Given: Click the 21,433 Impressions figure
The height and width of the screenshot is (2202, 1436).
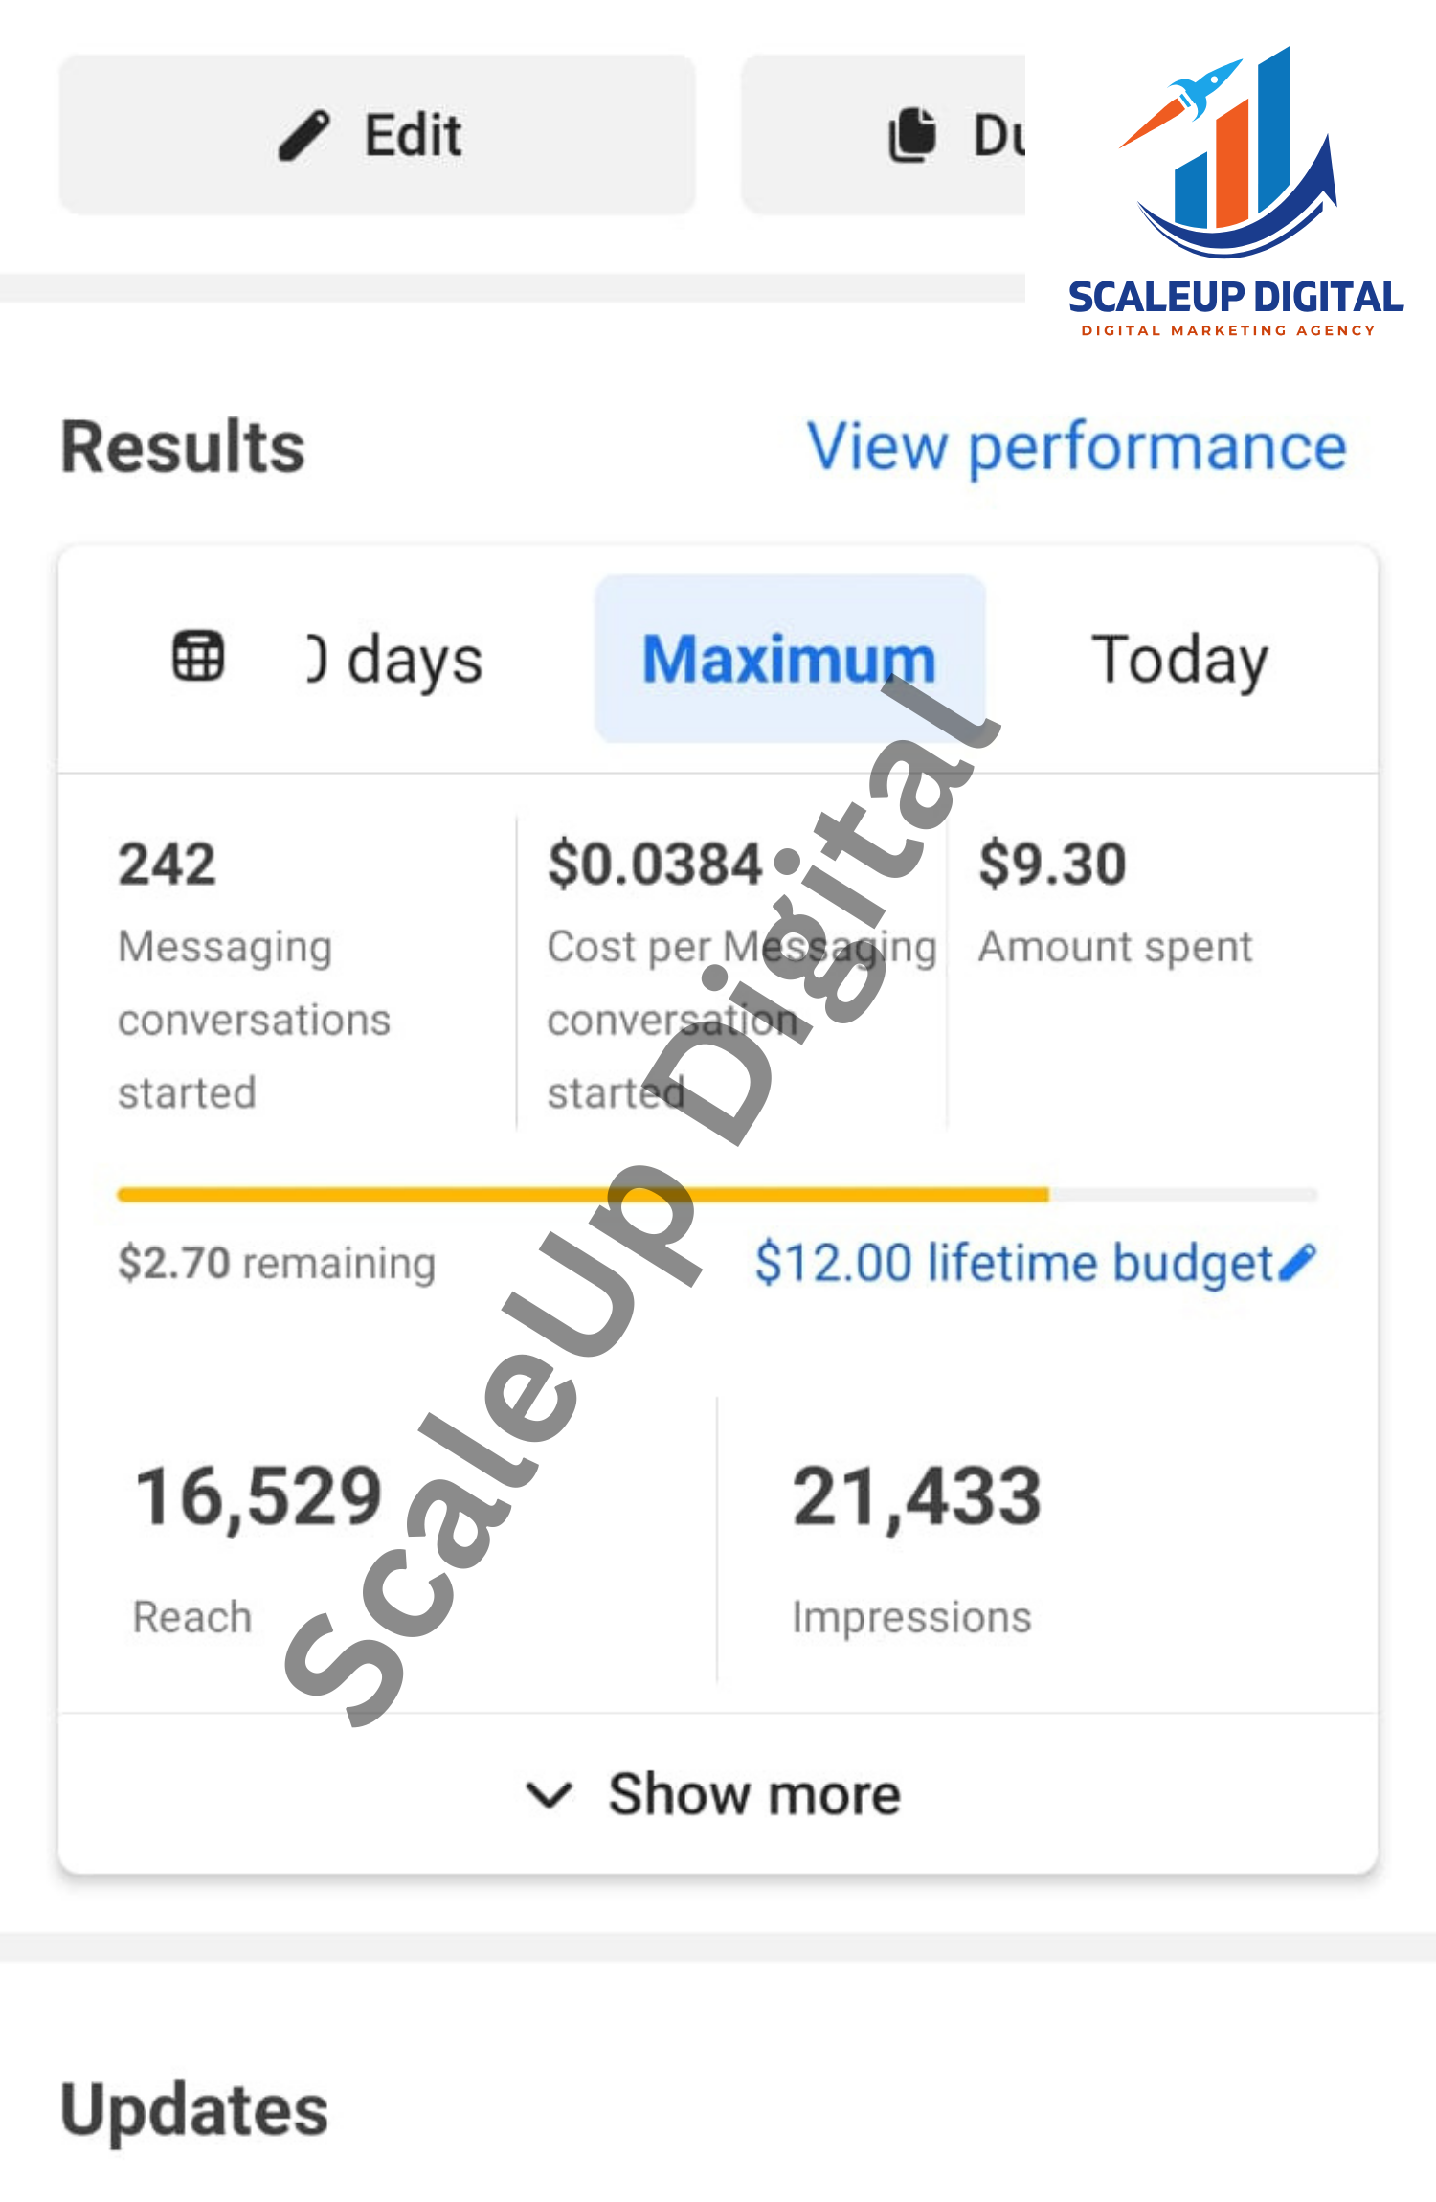Looking at the screenshot, I should point(916,1496).
